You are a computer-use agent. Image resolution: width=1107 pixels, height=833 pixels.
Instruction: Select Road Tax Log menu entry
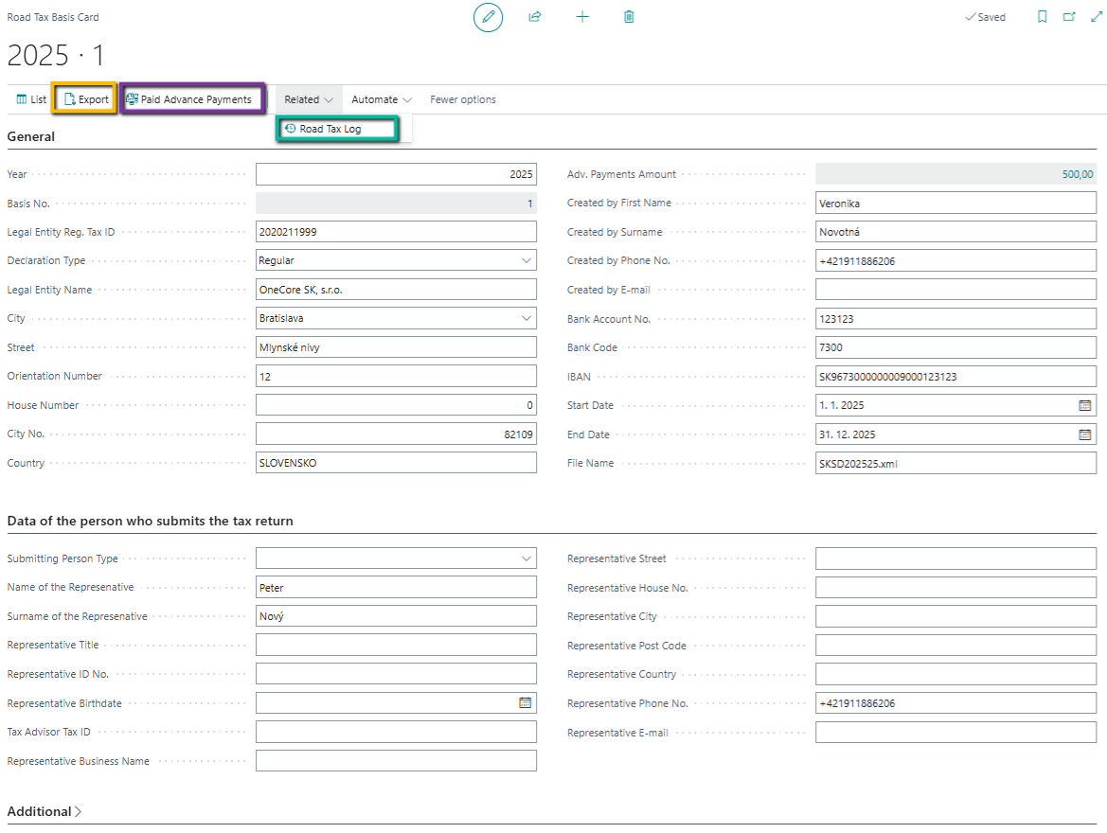point(330,129)
